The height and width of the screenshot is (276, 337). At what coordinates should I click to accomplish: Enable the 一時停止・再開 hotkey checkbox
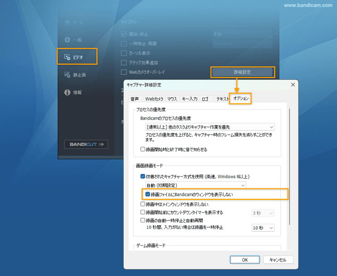click(124, 44)
